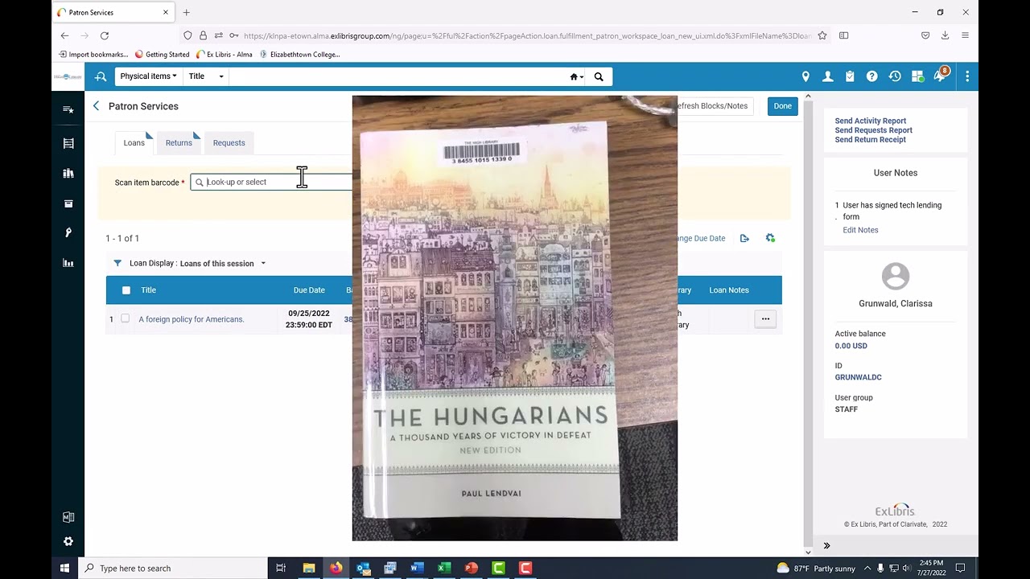
Task: Switch to the Loans tab
Action: coord(134,143)
